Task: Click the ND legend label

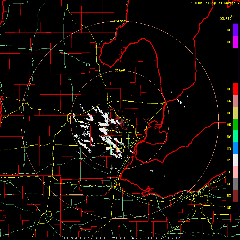Action: [x=229, y=208]
